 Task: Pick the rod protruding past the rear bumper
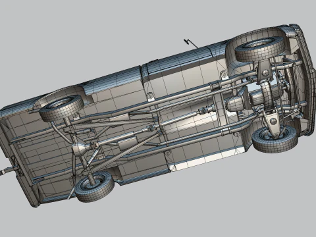pyautogui.click(x=9, y=171)
